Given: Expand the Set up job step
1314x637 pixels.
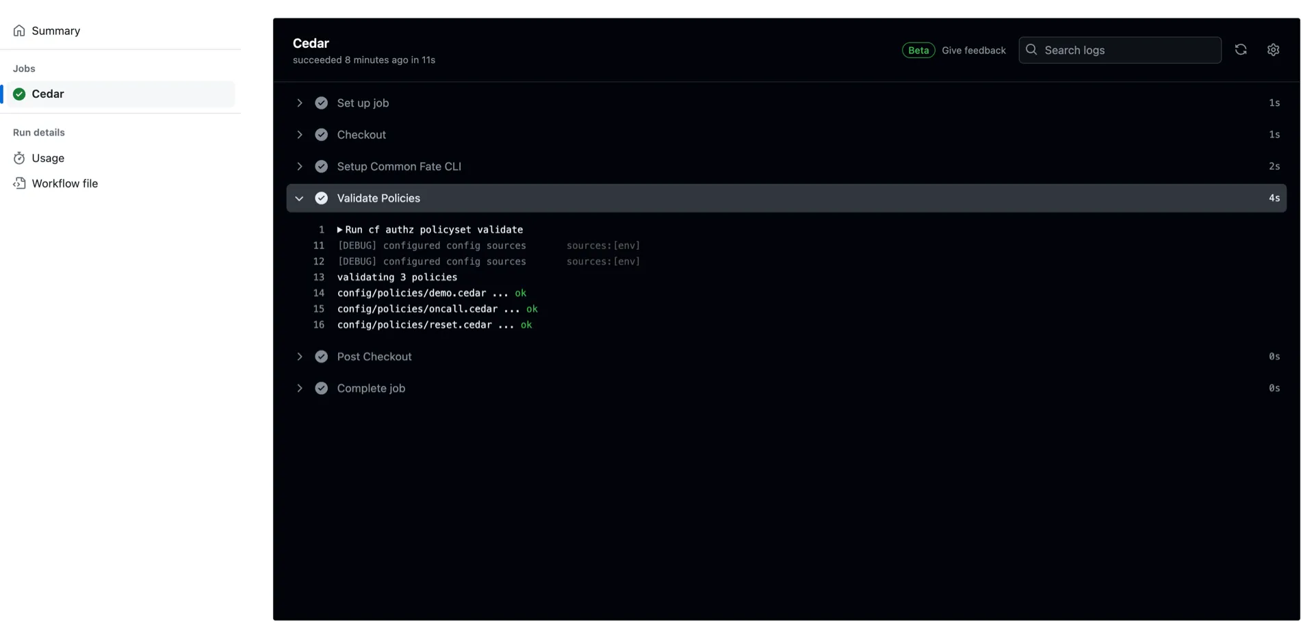Looking at the screenshot, I should pyautogui.click(x=300, y=103).
